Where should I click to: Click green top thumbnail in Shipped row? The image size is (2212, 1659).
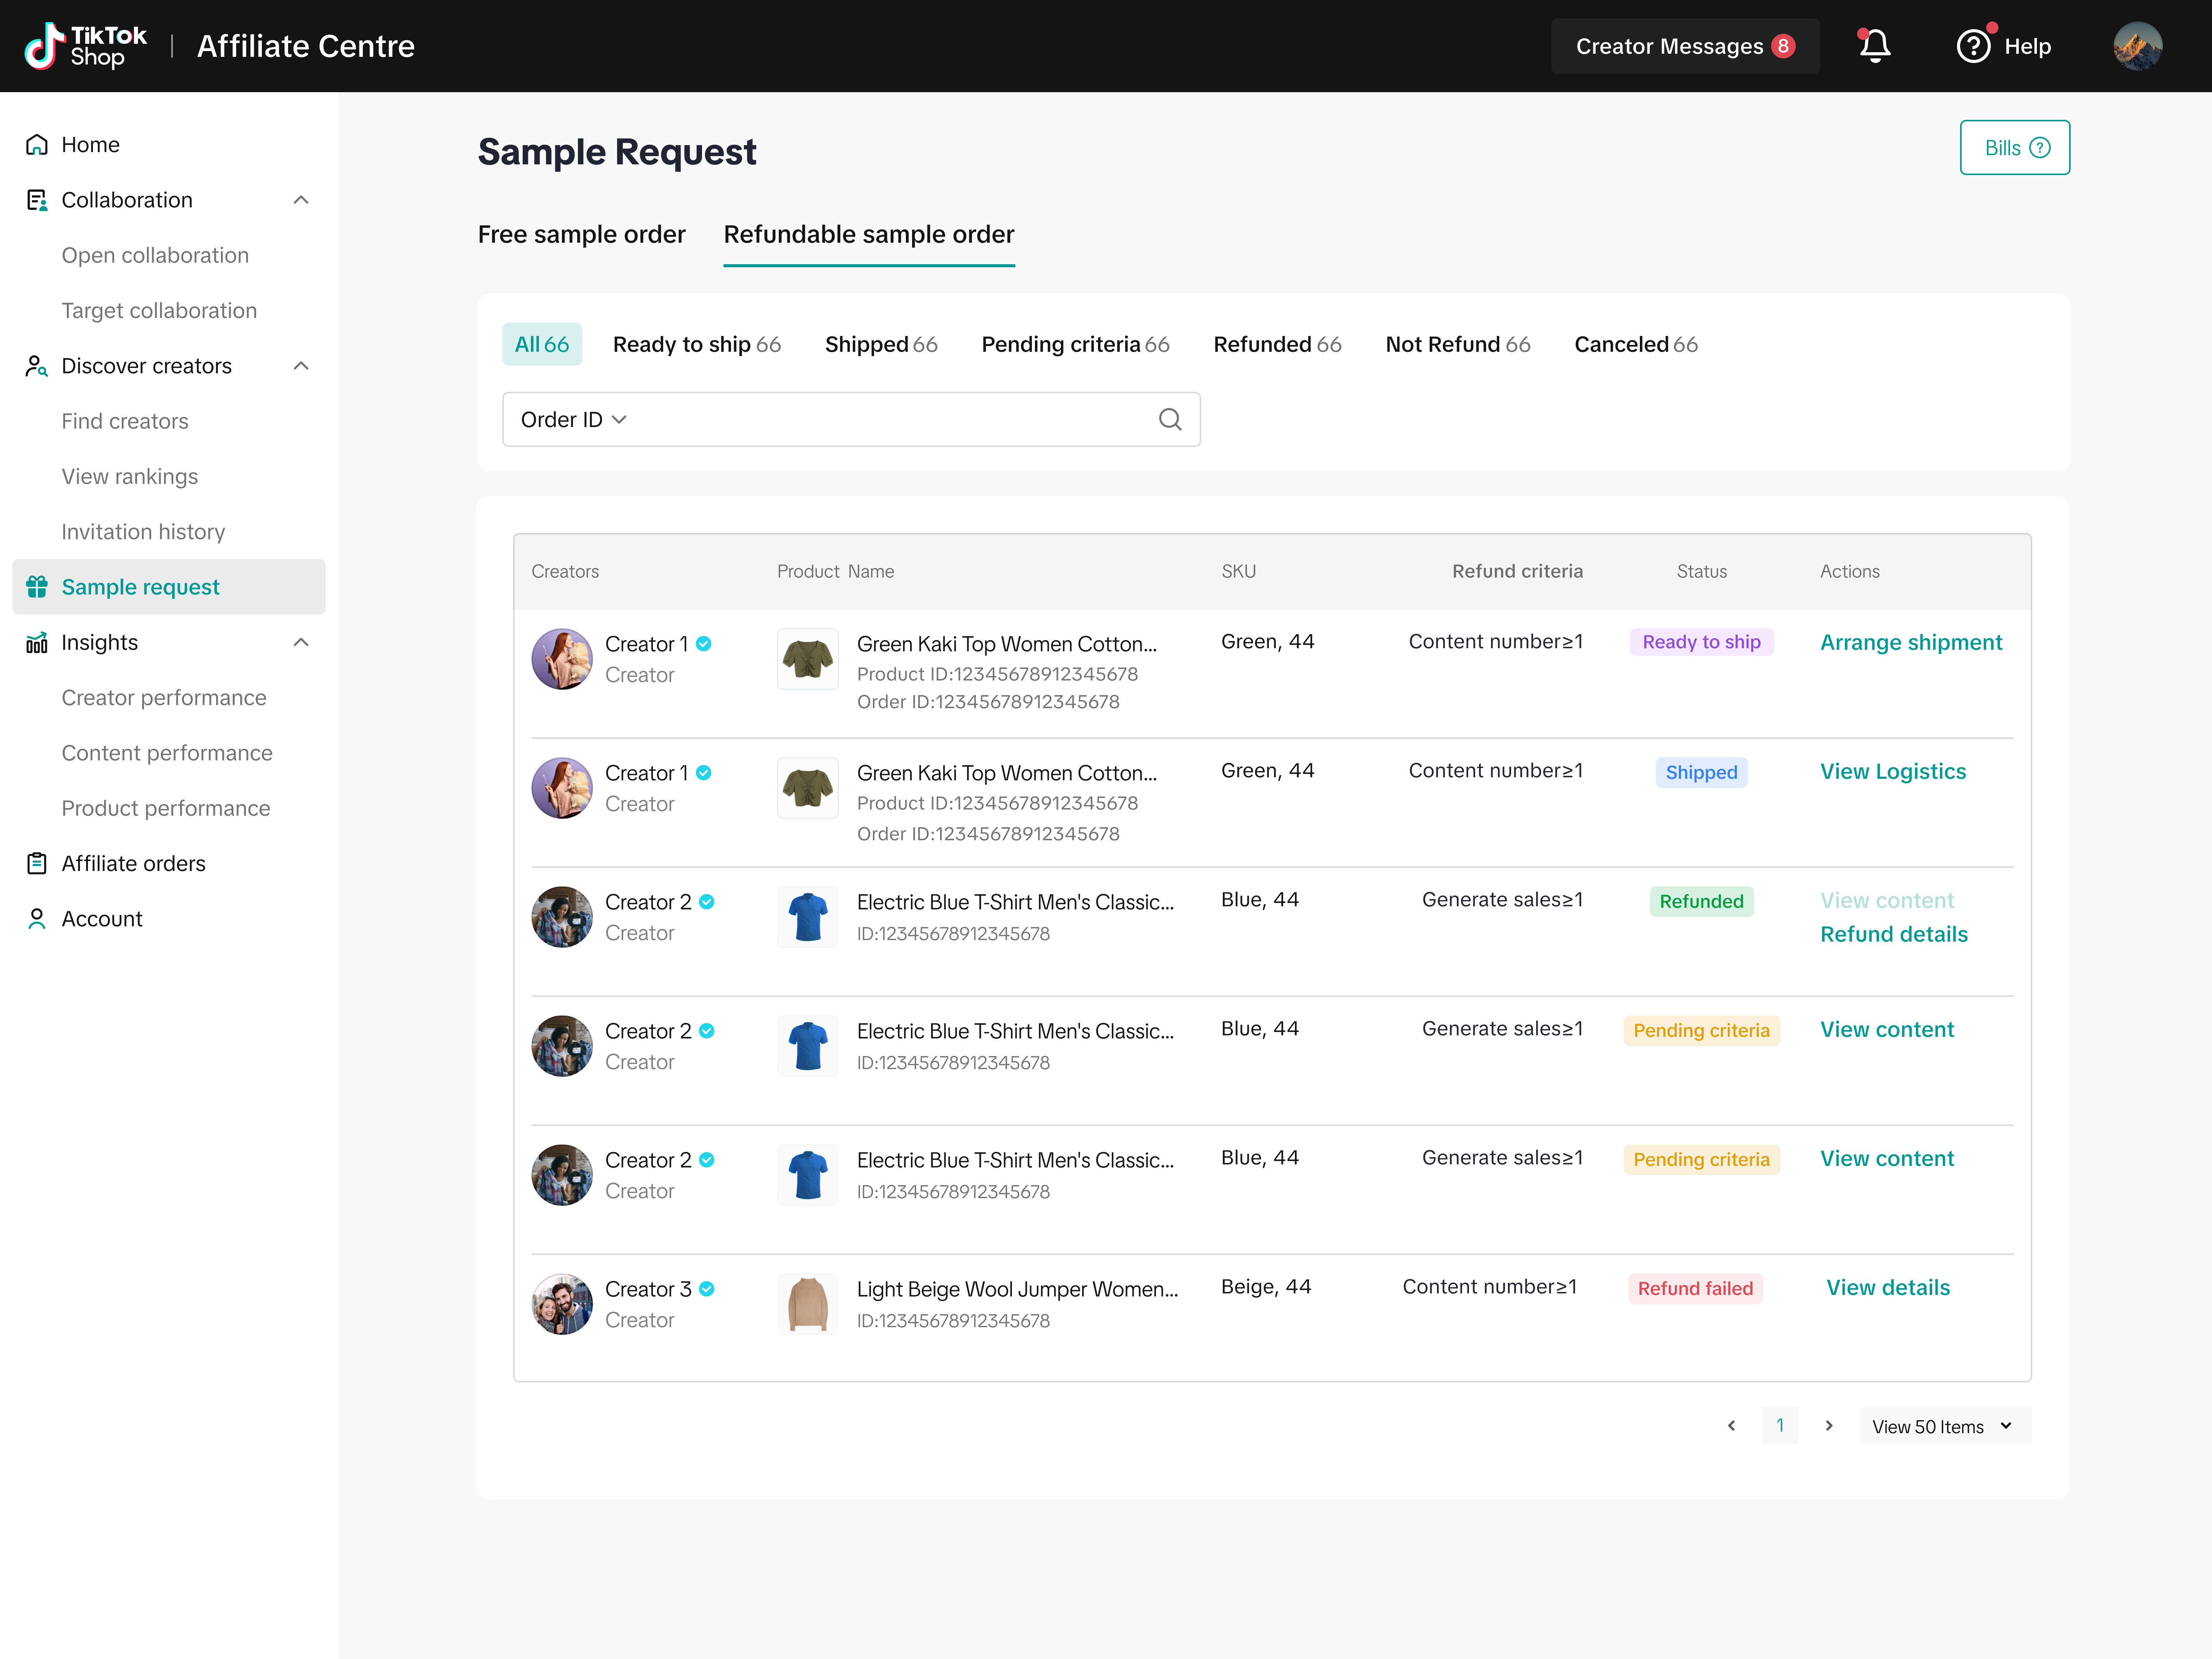(808, 788)
